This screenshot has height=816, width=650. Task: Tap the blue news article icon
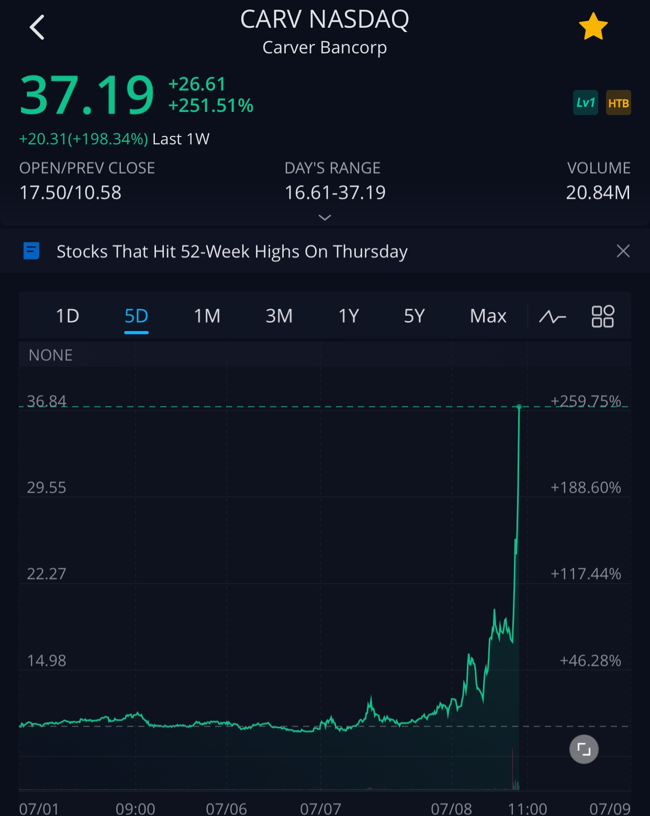pyautogui.click(x=31, y=251)
